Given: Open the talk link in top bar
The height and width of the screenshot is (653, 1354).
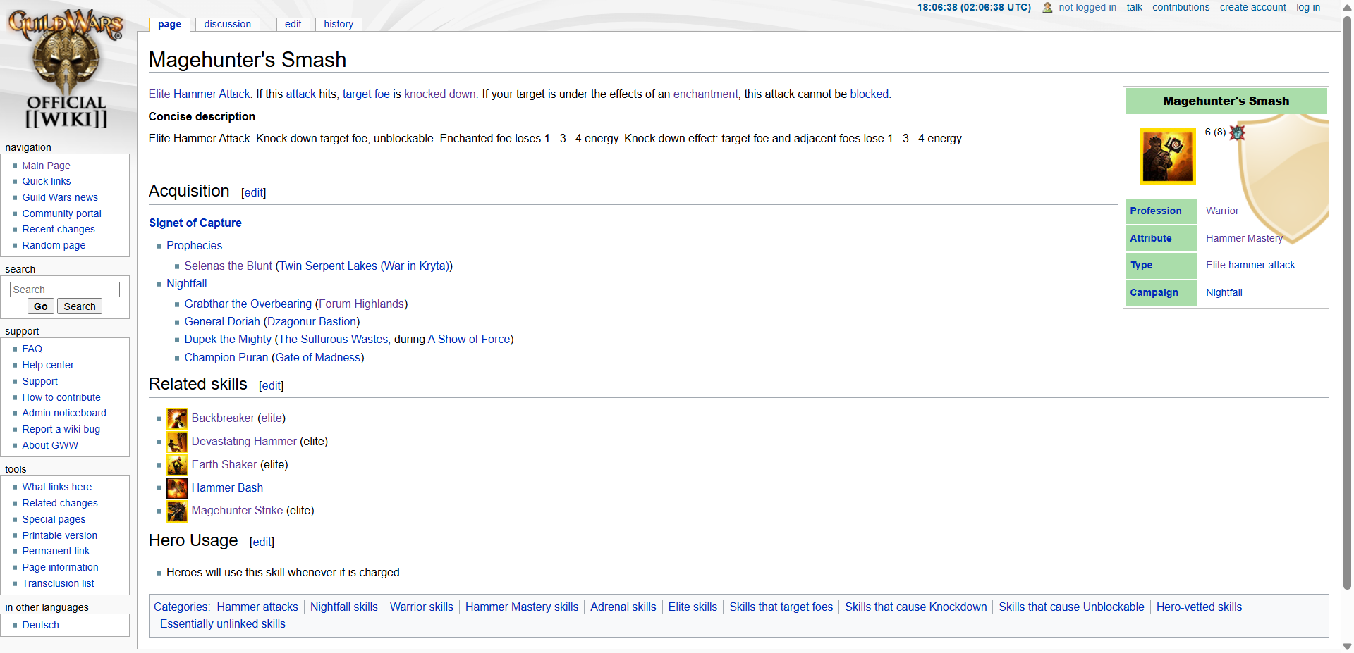Looking at the screenshot, I should coord(1134,7).
